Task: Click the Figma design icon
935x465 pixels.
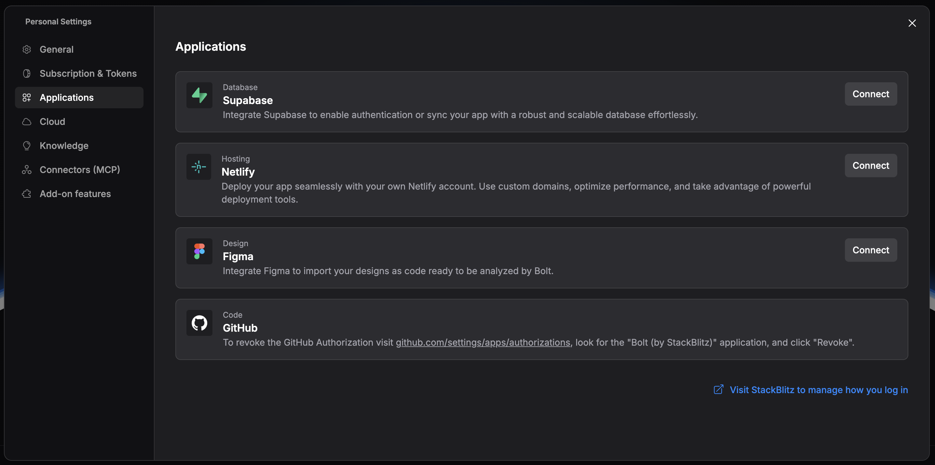Action: coord(199,251)
